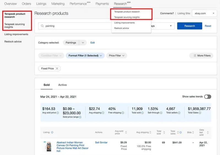Open the Price Filter dropdown
The width and height of the screenshot is (220, 155).
point(116,55)
